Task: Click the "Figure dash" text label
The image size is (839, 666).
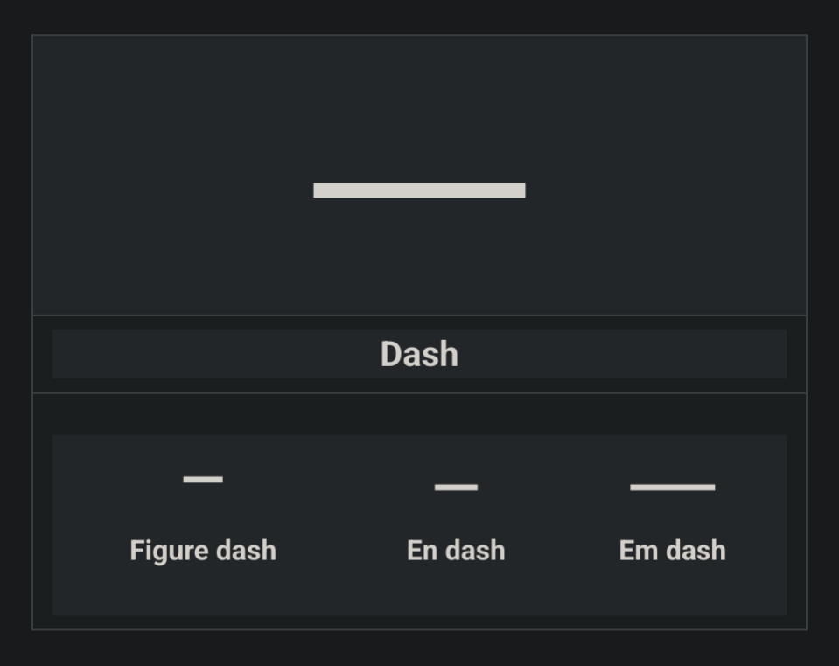Action: (x=203, y=551)
